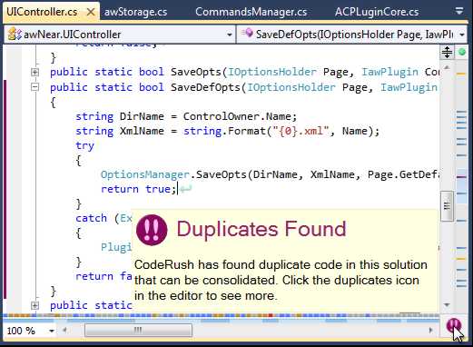This screenshot has width=473, height=347.
Task: Open the SaveDefOpts member dropdown
Action: [462, 35]
